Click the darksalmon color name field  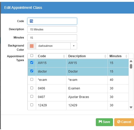[x=53, y=46]
